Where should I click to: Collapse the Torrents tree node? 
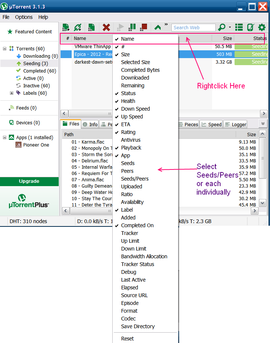tap(4, 48)
